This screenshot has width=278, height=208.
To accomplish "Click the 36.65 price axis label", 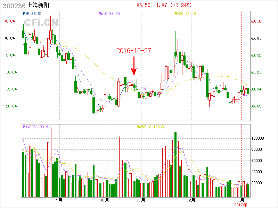I will pos(256,106).
